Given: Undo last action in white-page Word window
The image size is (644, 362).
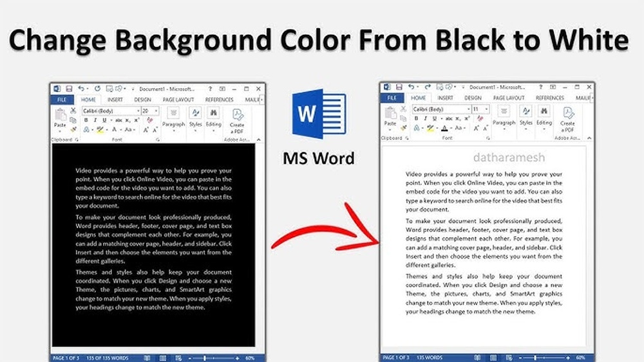Looking at the screenshot, I should pos(412,87).
